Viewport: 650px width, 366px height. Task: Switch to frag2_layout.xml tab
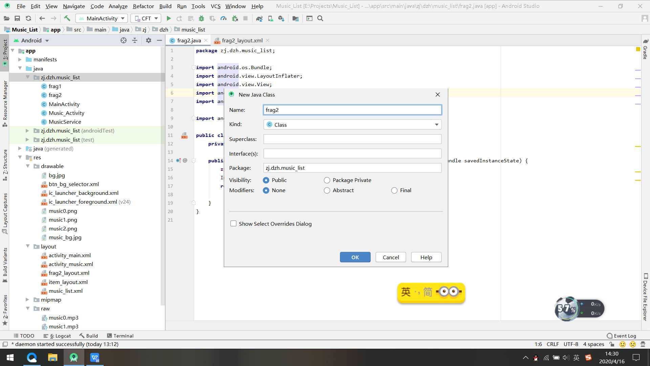pos(242,40)
